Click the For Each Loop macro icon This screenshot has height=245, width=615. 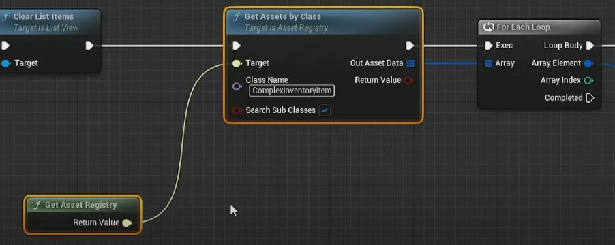[489, 27]
